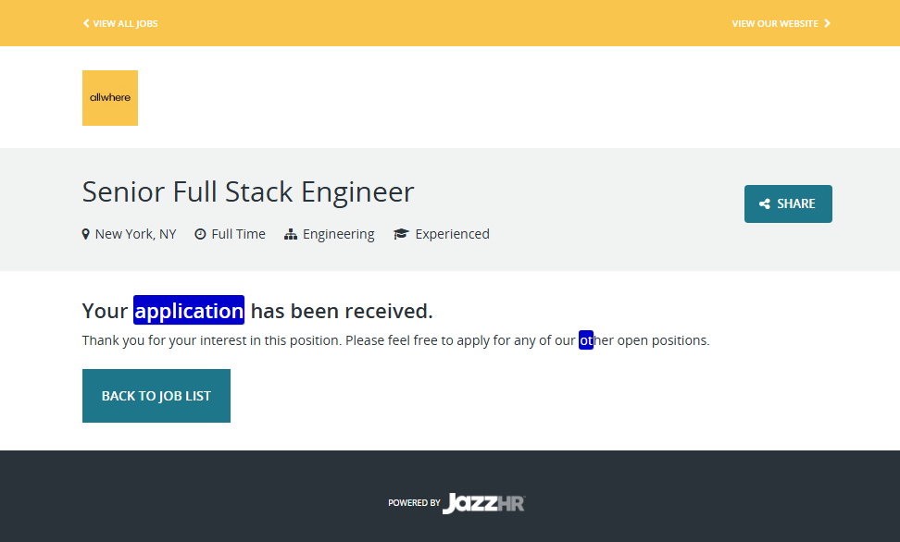Screen dimensions: 900x542
Task: Open the View All Jobs link
Action: (x=125, y=23)
